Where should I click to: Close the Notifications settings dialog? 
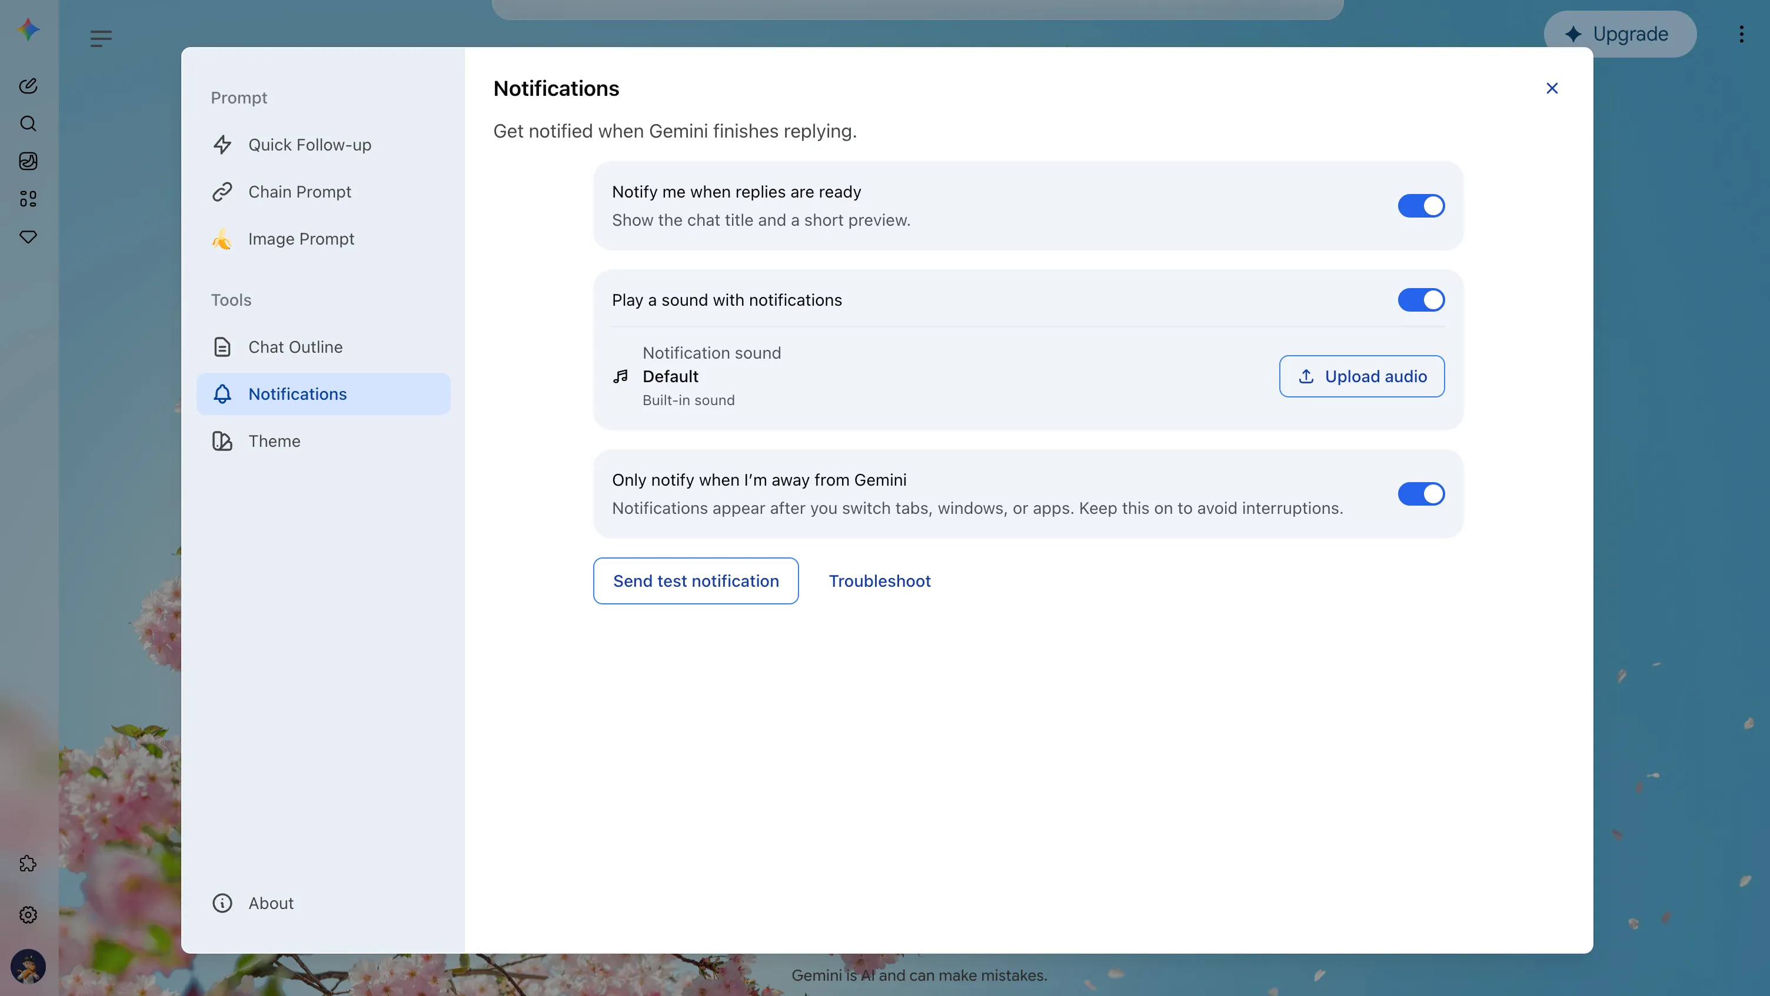[1552, 89]
